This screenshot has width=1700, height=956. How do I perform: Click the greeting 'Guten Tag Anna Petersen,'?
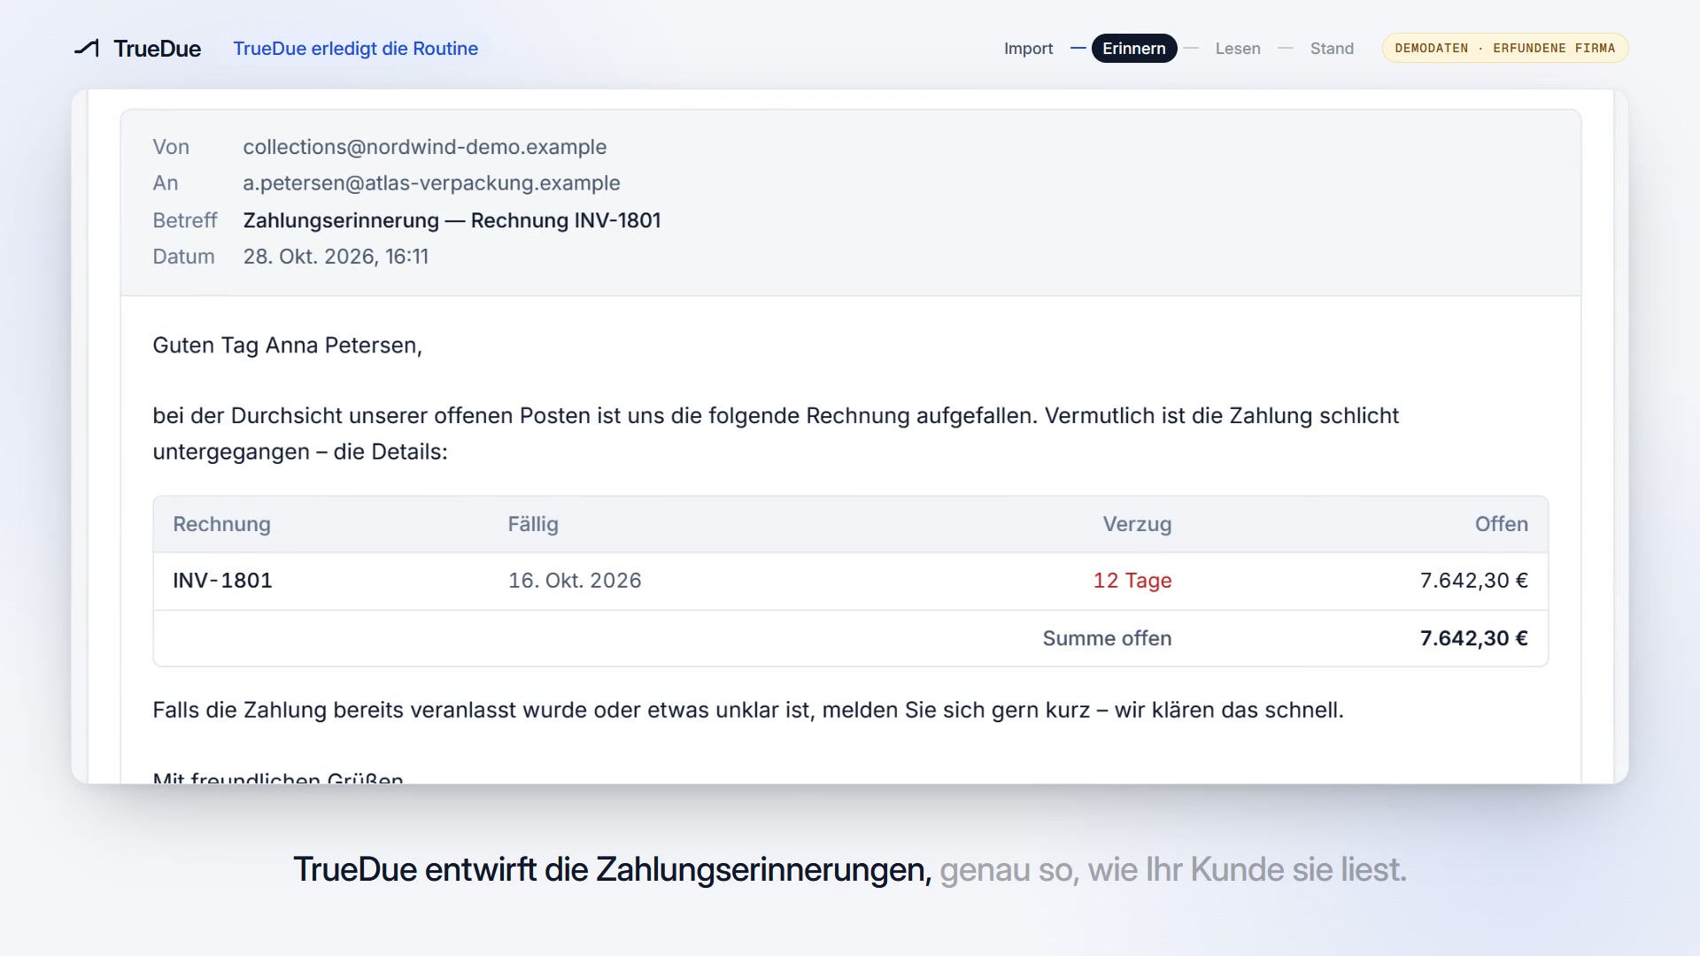pyautogui.click(x=287, y=345)
